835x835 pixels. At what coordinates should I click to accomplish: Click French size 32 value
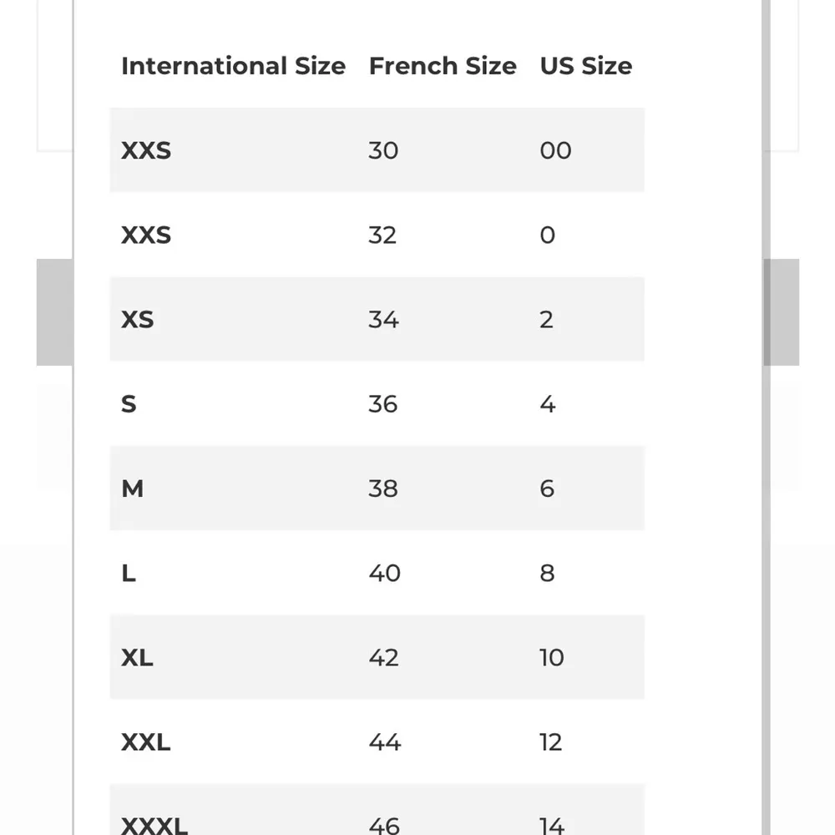click(x=382, y=235)
